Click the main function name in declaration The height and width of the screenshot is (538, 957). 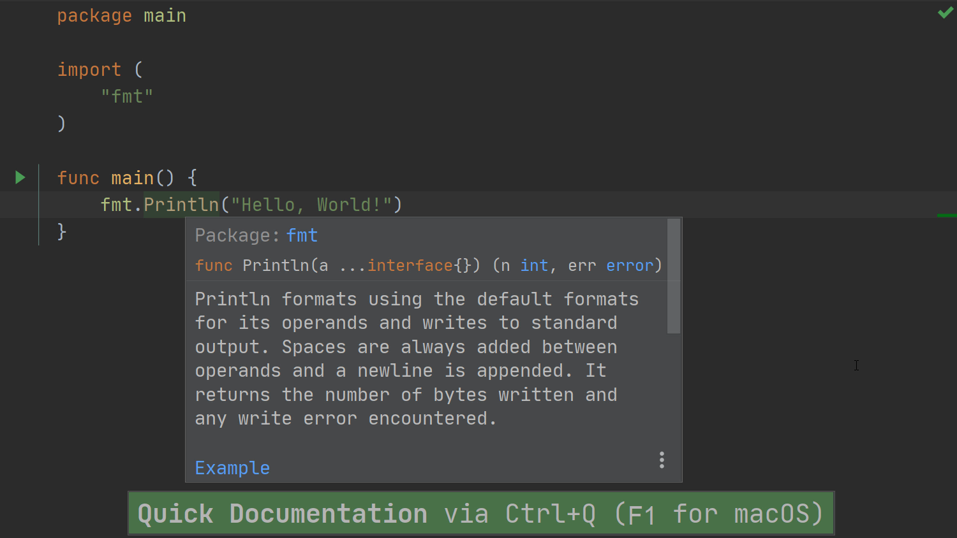click(132, 177)
